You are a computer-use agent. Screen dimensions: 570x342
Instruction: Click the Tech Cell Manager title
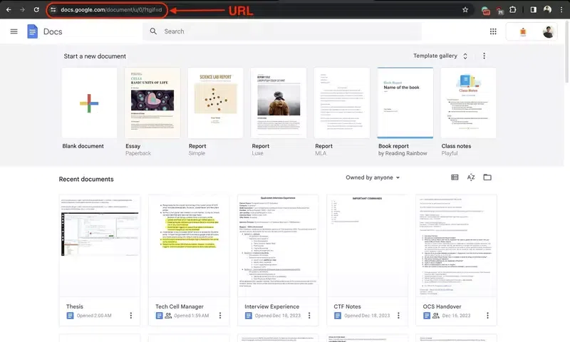click(180, 306)
